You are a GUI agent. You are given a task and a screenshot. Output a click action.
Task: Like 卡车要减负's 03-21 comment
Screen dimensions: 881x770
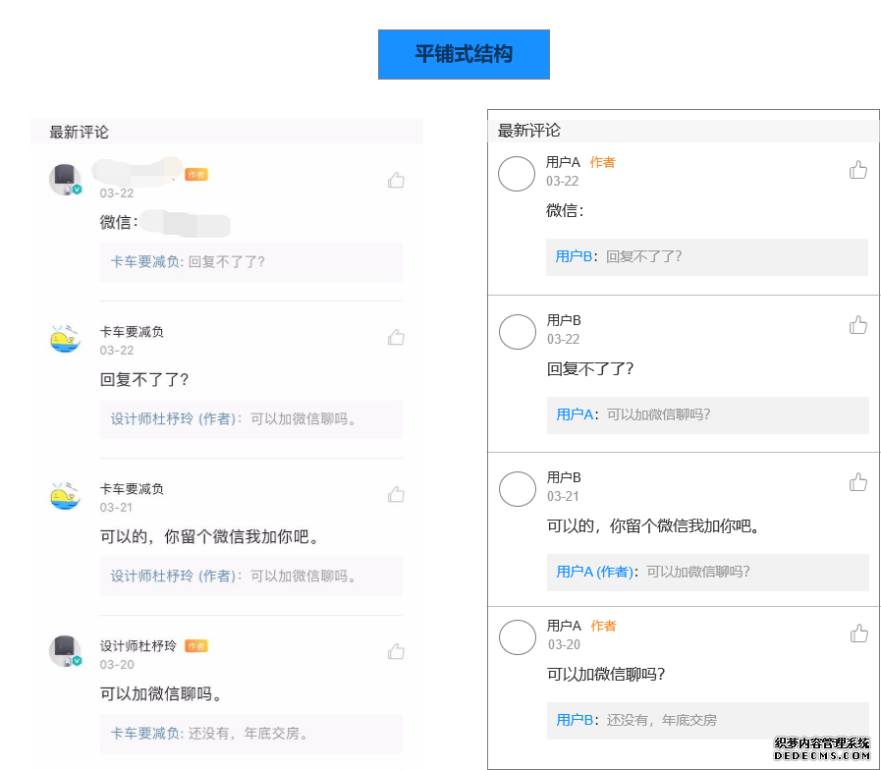pyautogui.click(x=396, y=494)
